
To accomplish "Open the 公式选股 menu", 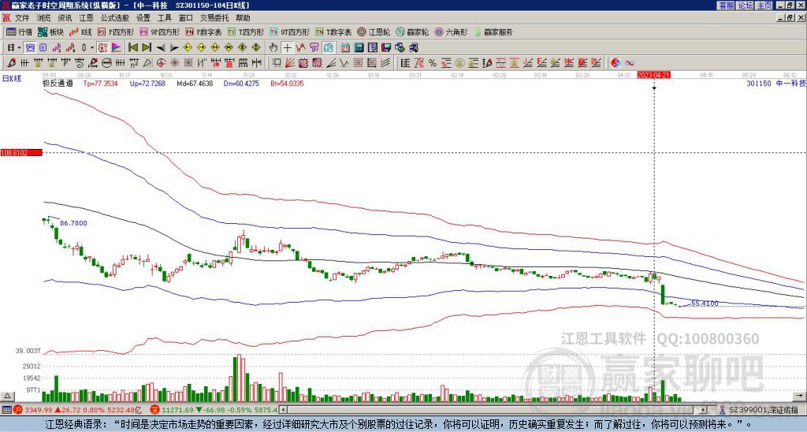I will pyautogui.click(x=115, y=18).
